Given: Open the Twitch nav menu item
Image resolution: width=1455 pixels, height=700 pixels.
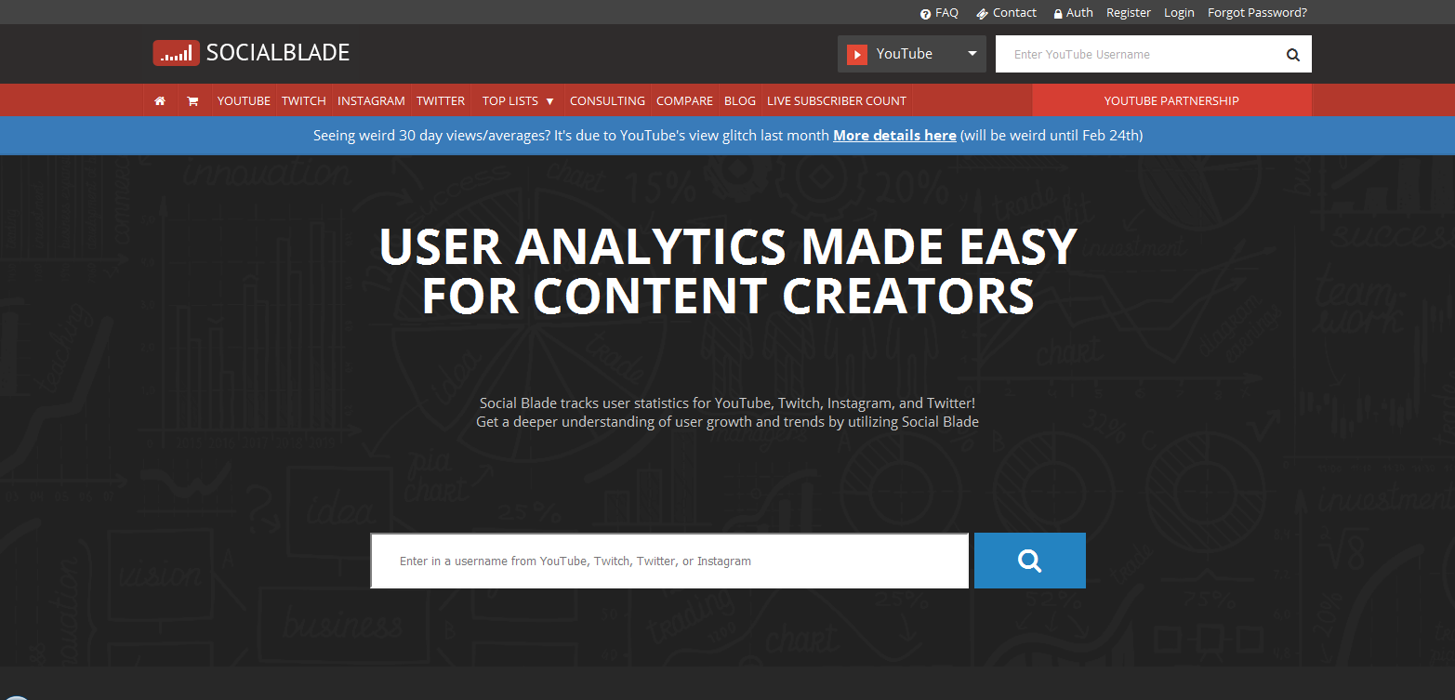Looking at the screenshot, I should [304, 100].
